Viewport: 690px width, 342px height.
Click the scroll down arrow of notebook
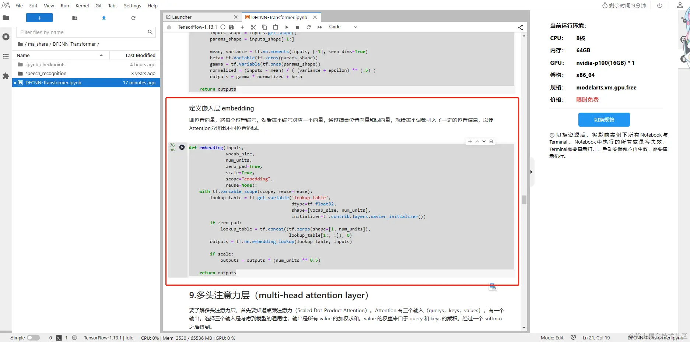(524, 327)
